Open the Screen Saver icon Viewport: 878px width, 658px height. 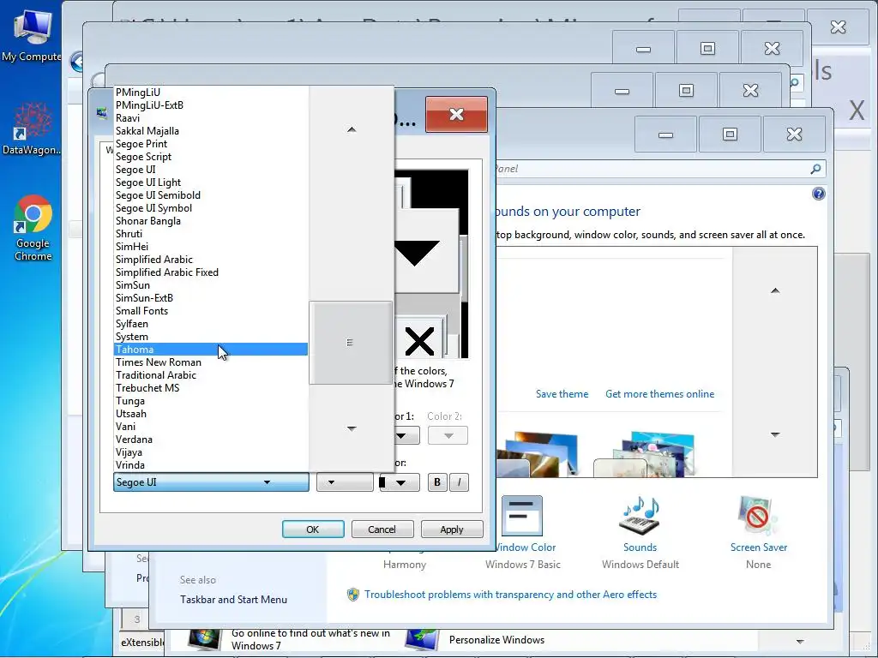(758, 515)
